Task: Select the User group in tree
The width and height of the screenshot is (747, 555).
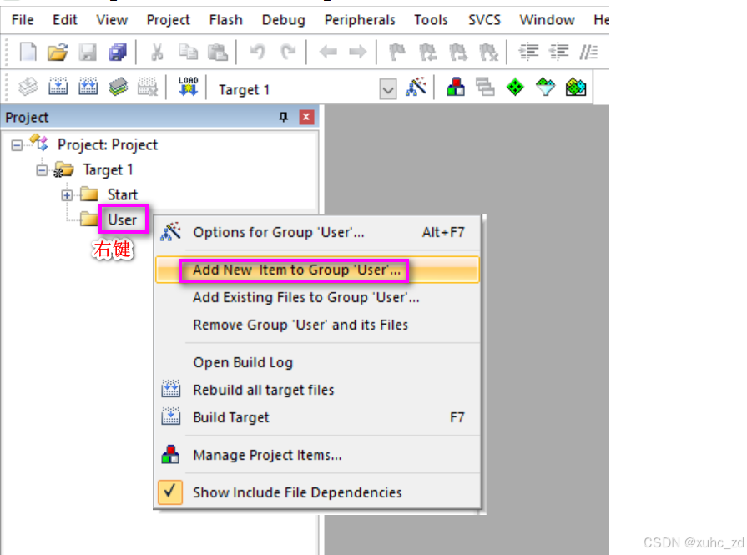Action: [123, 219]
